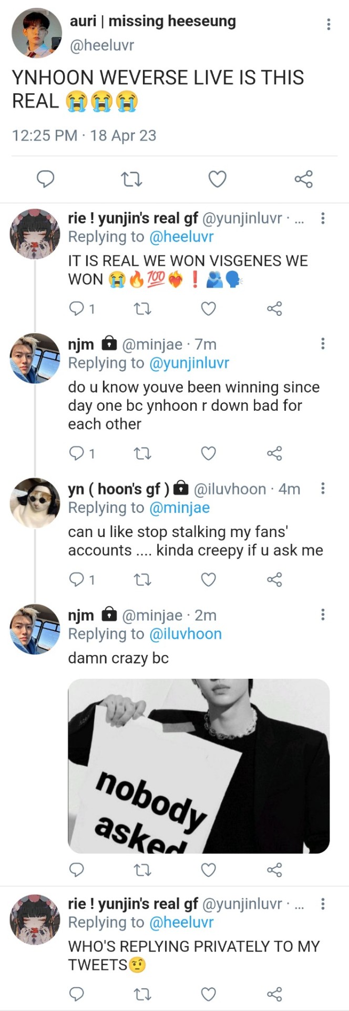The height and width of the screenshot is (1011, 349).
Task: Reply to auri's main tweet
Action: pyautogui.click(x=45, y=179)
